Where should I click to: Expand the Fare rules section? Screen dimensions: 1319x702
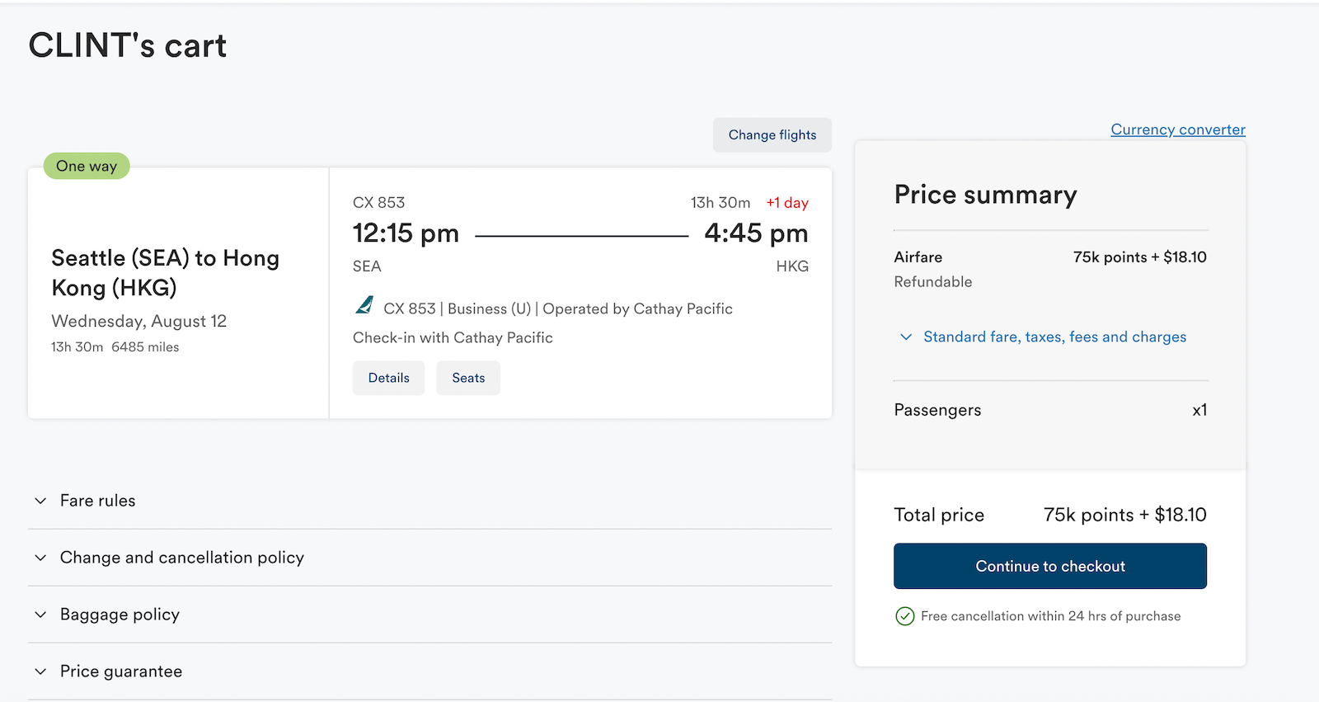click(x=429, y=501)
